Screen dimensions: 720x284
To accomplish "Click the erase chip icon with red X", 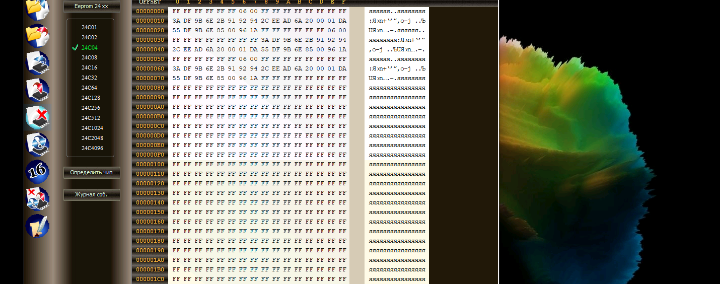I will tap(37, 117).
